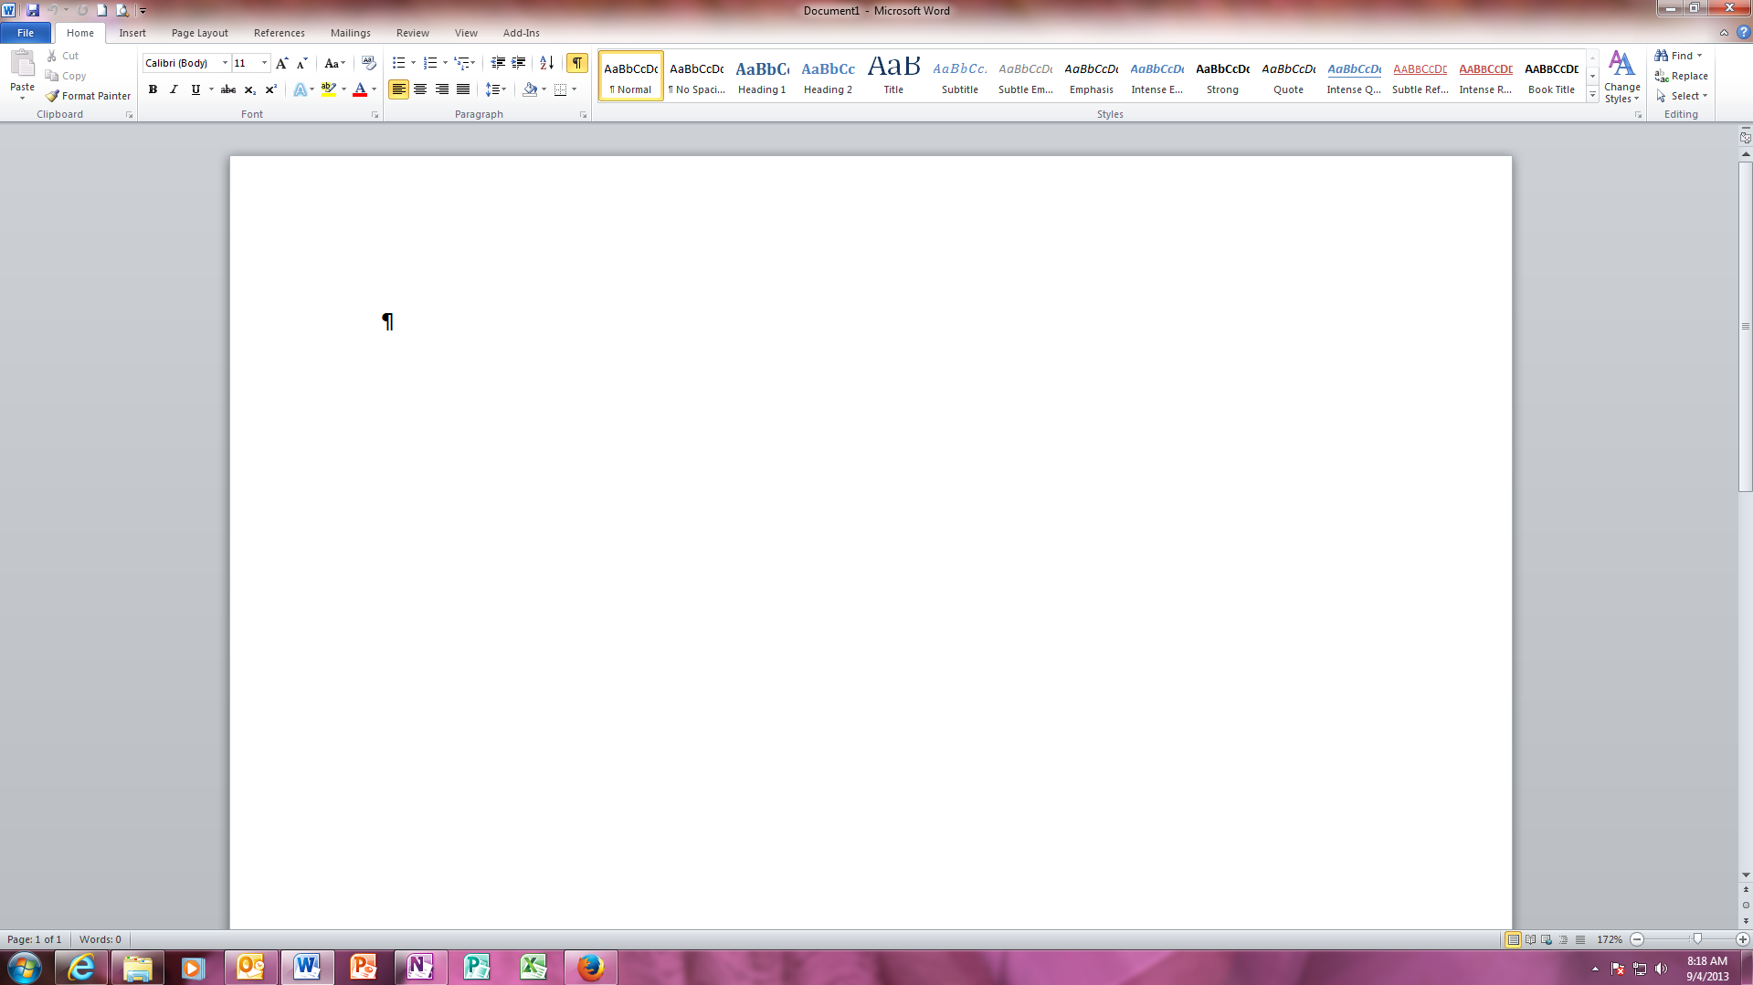Toggle Underline formatting

(x=195, y=89)
